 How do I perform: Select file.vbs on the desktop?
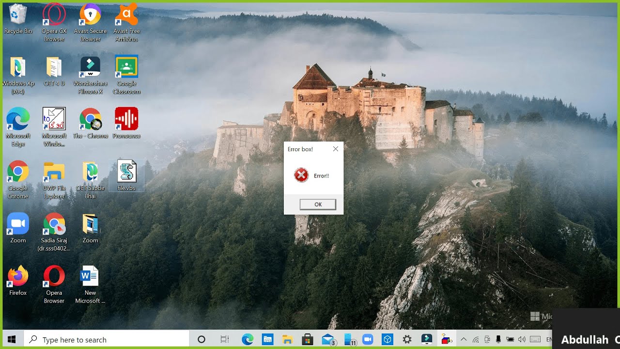pyautogui.click(x=126, y=176)
